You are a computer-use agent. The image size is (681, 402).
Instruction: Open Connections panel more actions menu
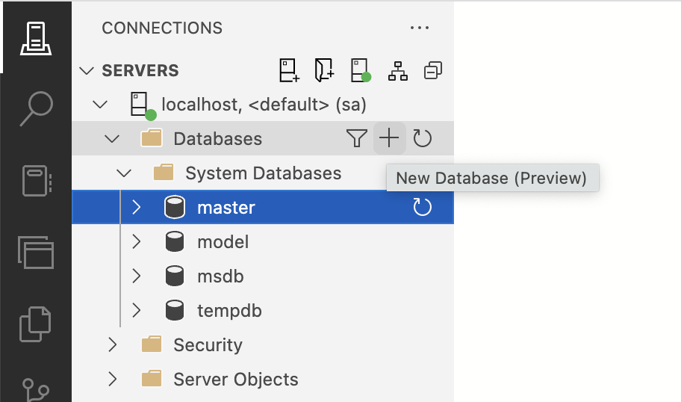click(x=420, y=28)
